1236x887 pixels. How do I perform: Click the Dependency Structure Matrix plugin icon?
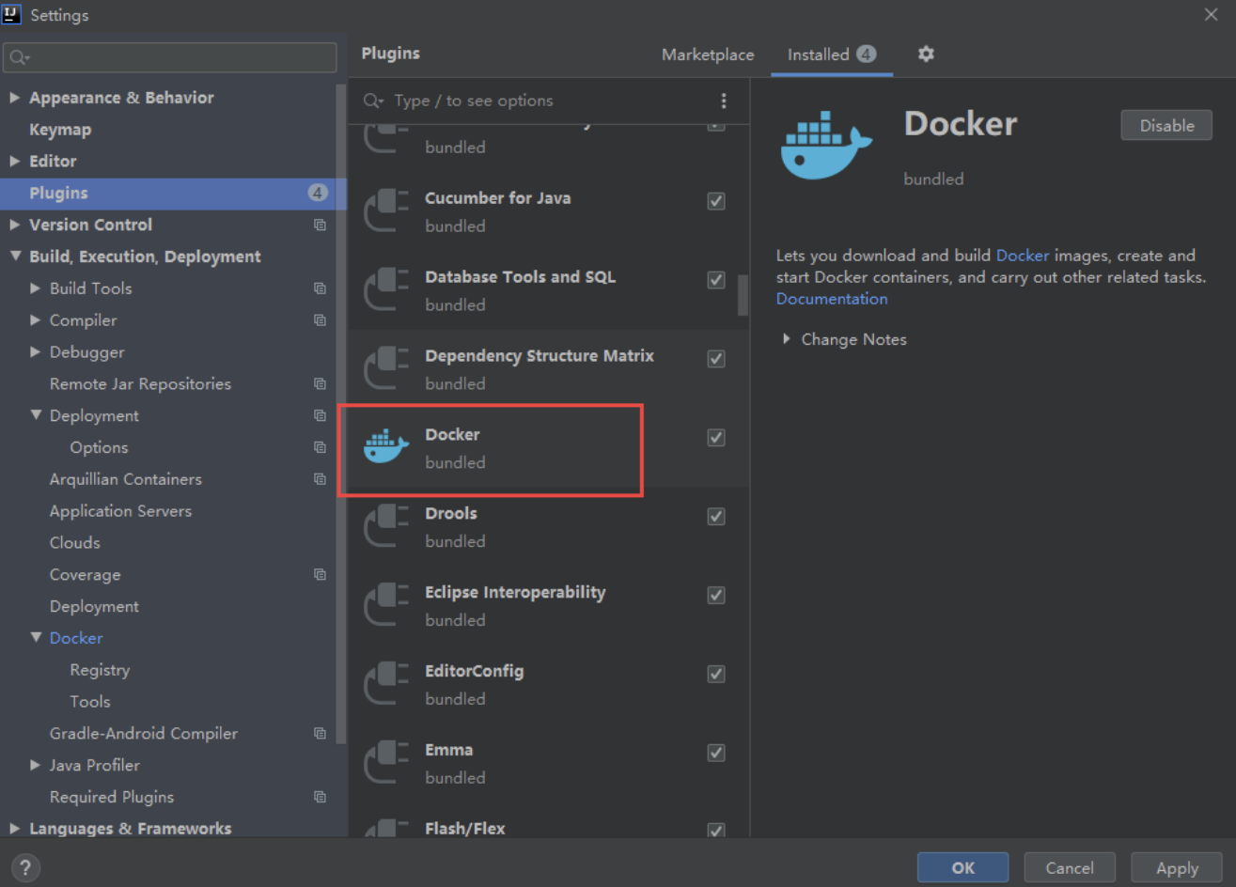tap(386, 368)
